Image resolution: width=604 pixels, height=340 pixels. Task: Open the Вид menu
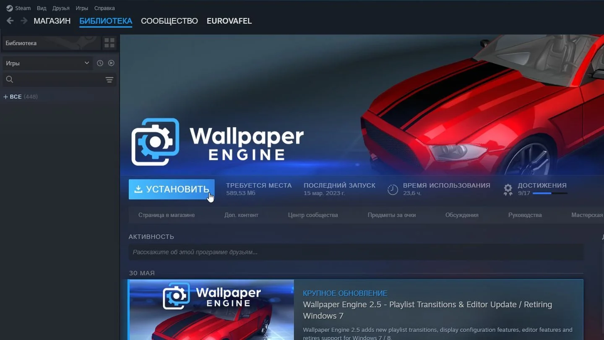(42, 8)
